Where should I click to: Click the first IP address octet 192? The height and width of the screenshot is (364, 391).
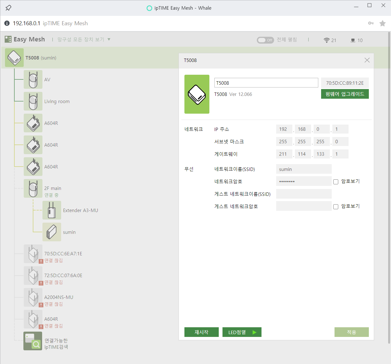click(x=284, y=129)
